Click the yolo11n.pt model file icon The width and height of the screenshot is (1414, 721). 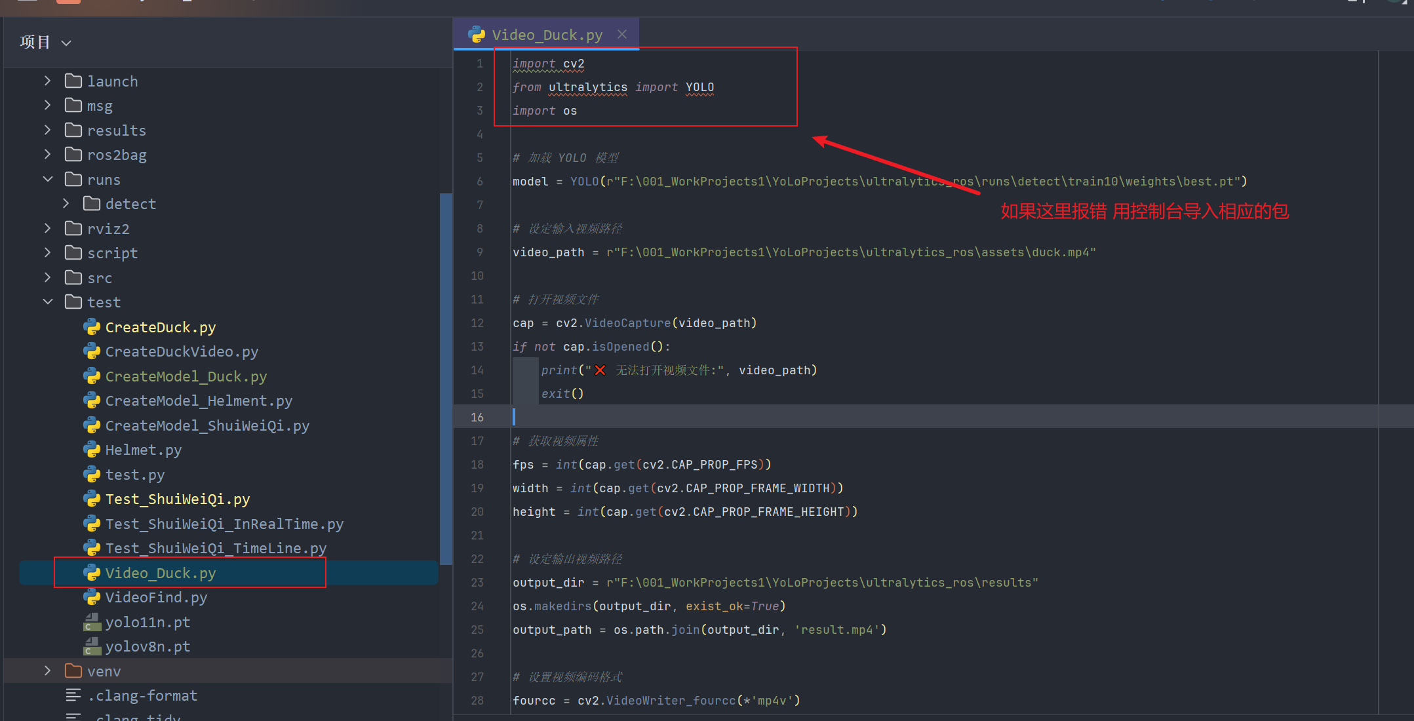pos(92,621)
